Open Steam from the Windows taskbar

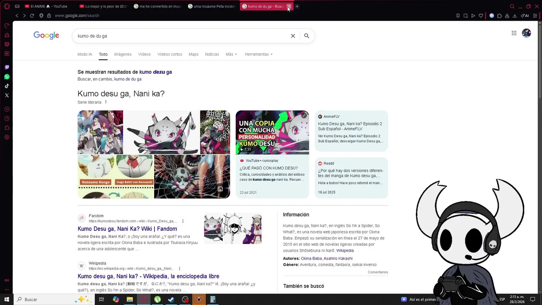click(171, 299)
